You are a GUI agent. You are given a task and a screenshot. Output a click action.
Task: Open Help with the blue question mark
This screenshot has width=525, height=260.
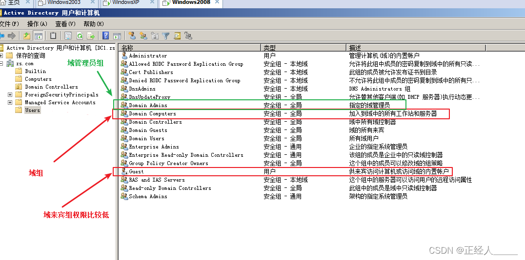[106, 36]
